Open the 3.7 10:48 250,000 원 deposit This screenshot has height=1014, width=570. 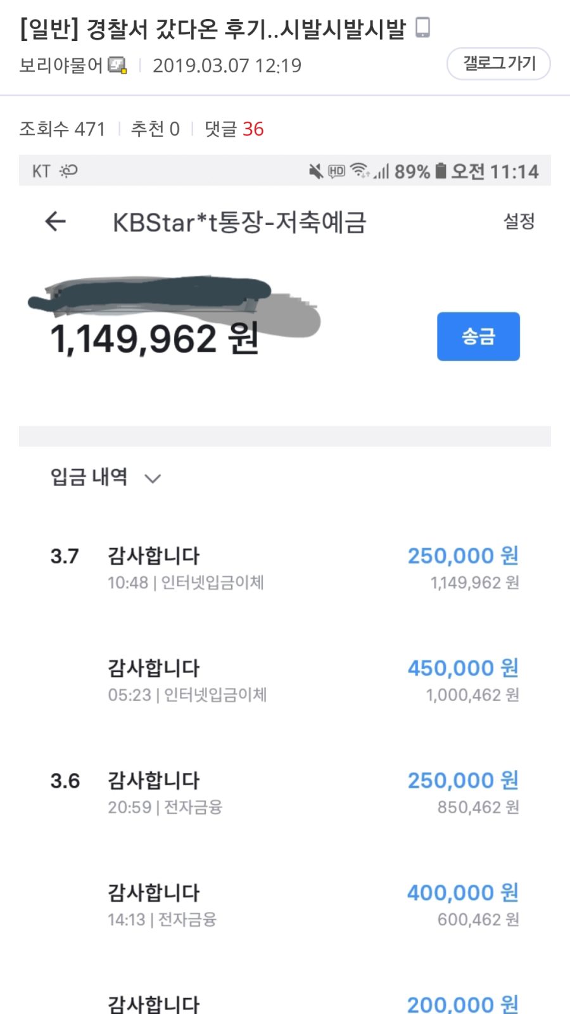pyautogui.click(x=285, y=568)
